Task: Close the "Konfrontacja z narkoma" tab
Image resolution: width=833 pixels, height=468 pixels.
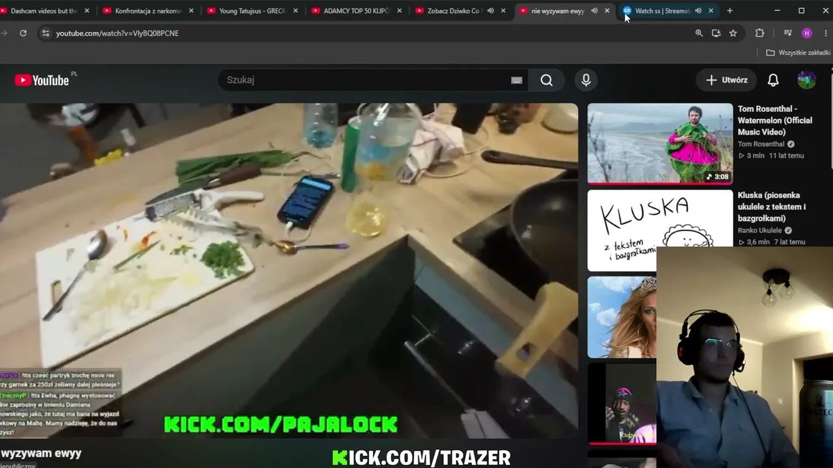Action: tap(191, 10)
